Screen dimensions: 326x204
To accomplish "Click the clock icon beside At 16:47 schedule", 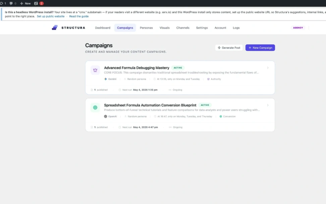I will pyautogui.click(x=155, y=116).
